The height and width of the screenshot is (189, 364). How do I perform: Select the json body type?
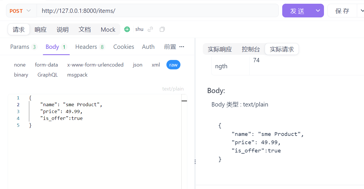click(x=138, y=65)
